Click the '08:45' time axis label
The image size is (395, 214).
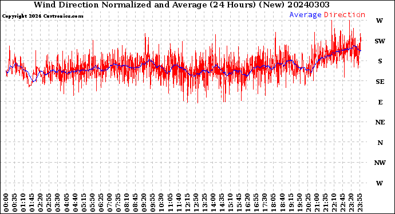pos(136,203)
